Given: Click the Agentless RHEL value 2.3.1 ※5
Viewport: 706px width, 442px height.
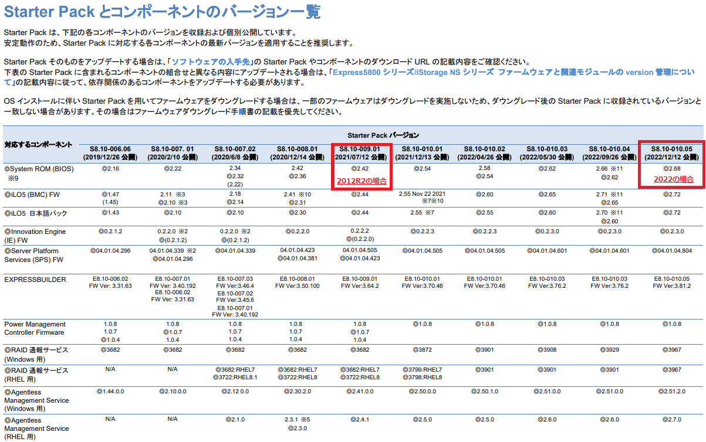Looking at the screenshot, I should point(298,420).
